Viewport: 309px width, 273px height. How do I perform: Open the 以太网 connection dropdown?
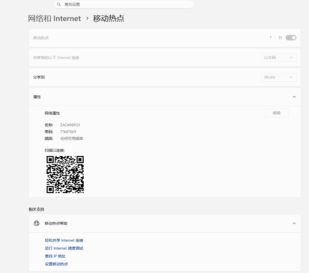click(x=278, y=58)
